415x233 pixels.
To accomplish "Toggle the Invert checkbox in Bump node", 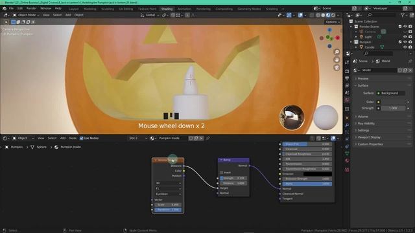I will pos(222,173).
